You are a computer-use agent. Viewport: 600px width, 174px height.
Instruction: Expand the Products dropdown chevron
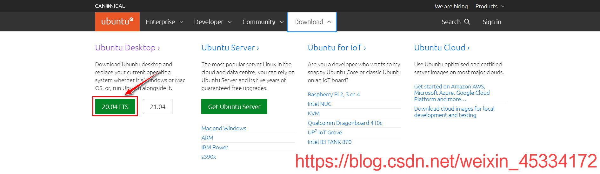click(x=503, y=6)
